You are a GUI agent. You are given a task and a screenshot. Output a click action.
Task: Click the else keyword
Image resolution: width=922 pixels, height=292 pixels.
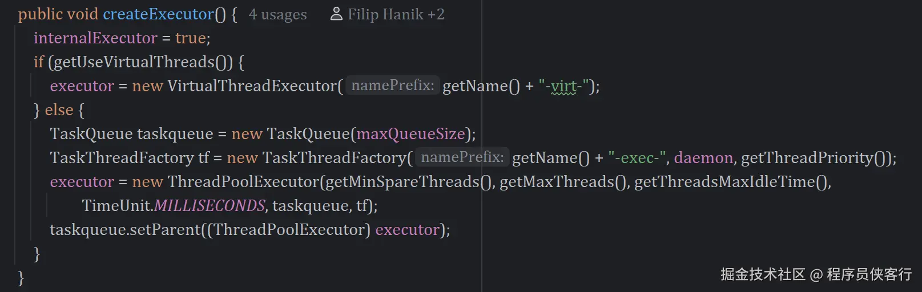coord(59,110)
